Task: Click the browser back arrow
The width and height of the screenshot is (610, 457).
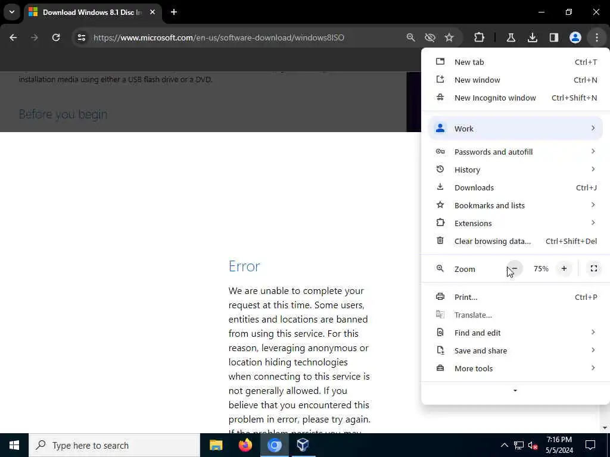Action: 13,37
